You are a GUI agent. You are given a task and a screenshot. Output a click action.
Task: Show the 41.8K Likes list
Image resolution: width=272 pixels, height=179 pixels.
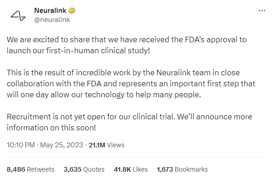click(x=131, y=169)
